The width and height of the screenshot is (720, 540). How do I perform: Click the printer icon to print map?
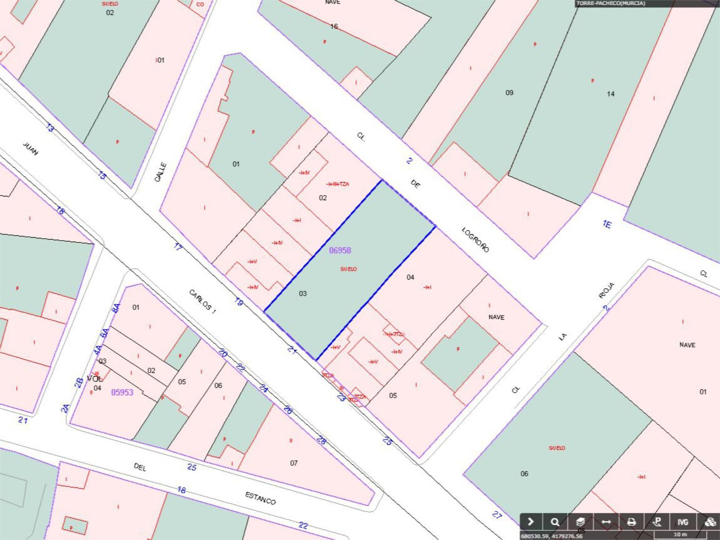631,522
